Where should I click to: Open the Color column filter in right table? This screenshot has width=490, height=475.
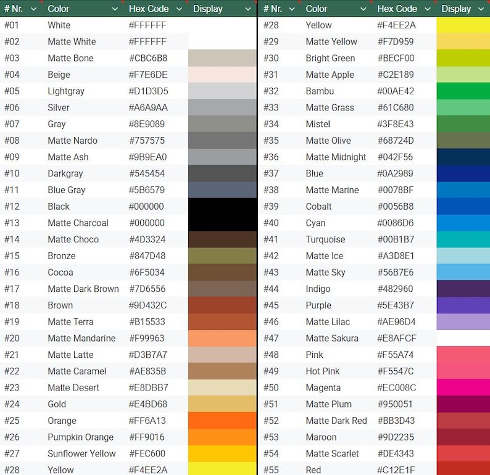363,9
